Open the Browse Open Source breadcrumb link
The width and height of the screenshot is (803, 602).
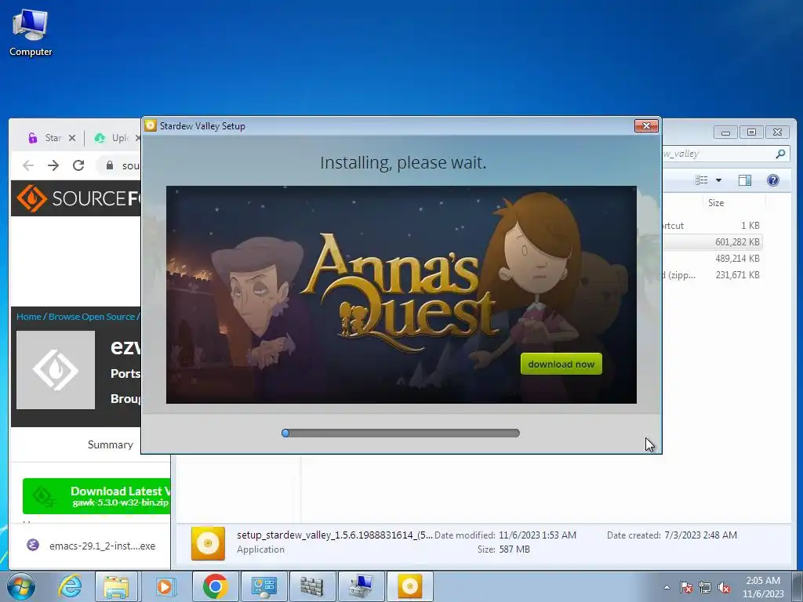tap(92, 317)
